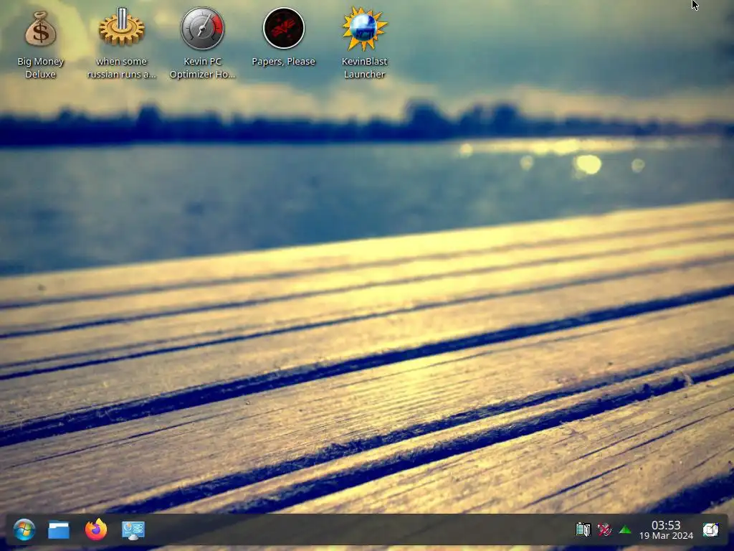Click the disconnected network tray icon
This screenshot has height=551, width=734.
click(604, 530)
